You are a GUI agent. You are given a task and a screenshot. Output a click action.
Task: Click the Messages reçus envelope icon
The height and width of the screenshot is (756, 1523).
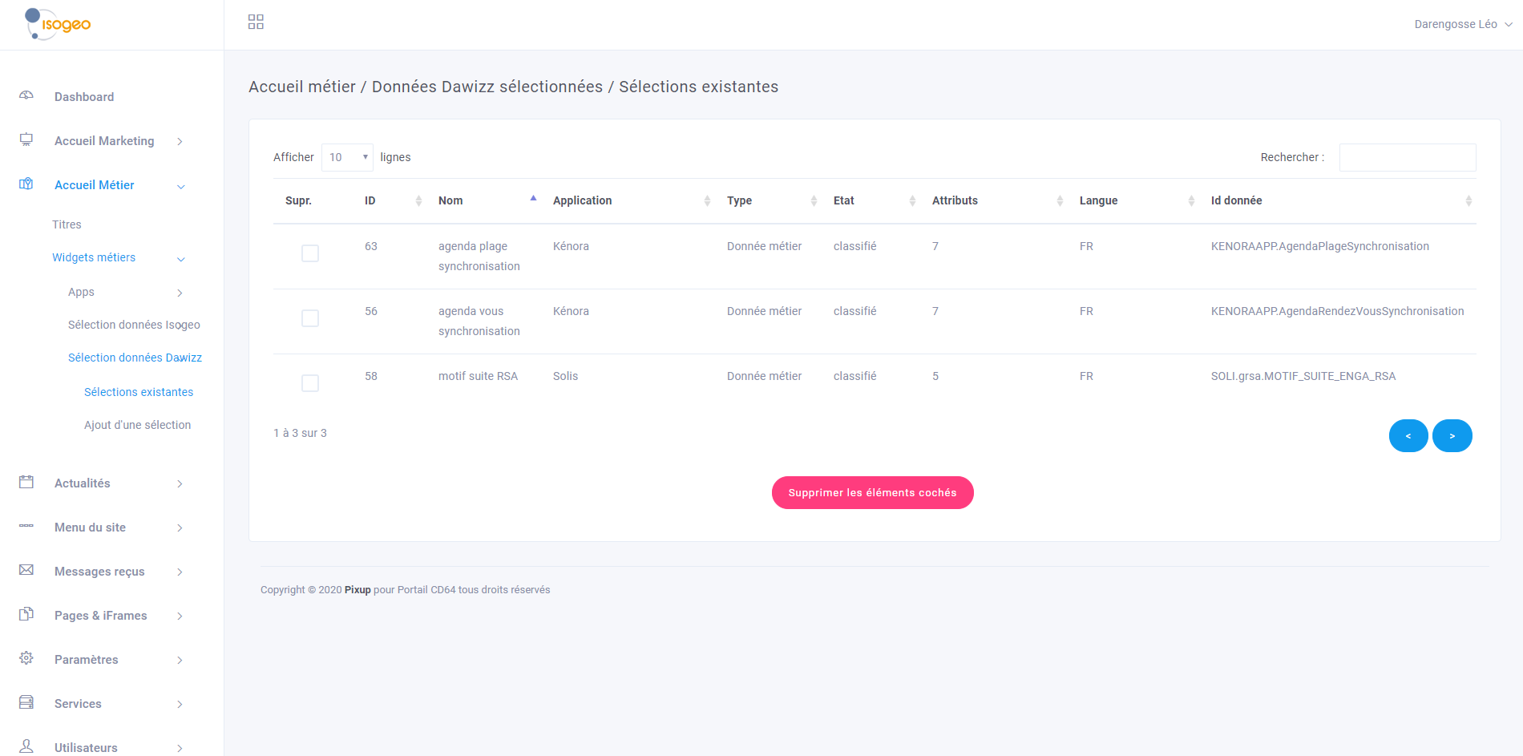(26, 570)
